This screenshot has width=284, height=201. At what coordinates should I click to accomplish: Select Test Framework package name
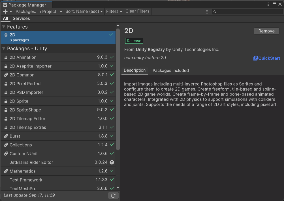pos(26,180)
